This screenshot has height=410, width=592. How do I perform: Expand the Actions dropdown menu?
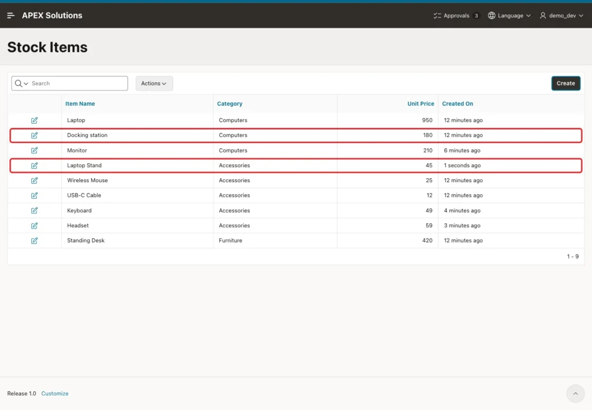pos(154,83)
